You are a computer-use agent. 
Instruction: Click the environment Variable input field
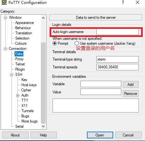pos(101,84)
